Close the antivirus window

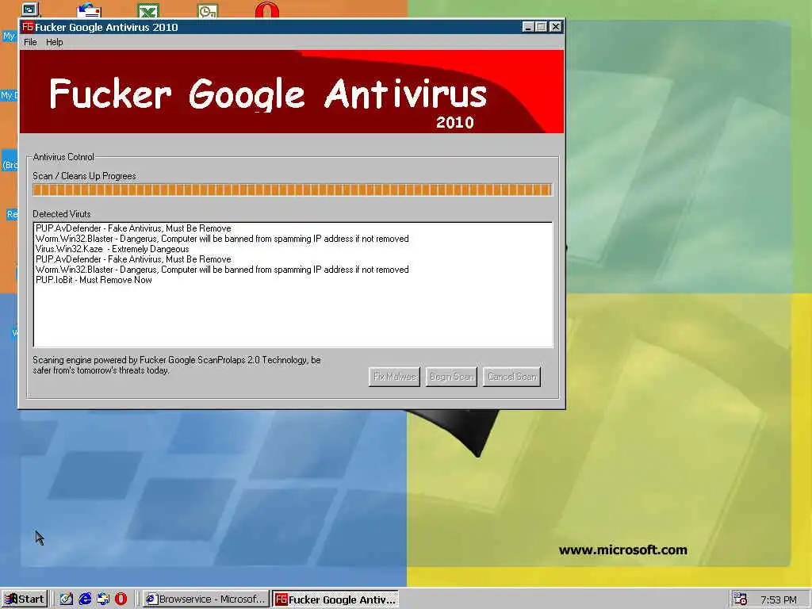point(556,27)
